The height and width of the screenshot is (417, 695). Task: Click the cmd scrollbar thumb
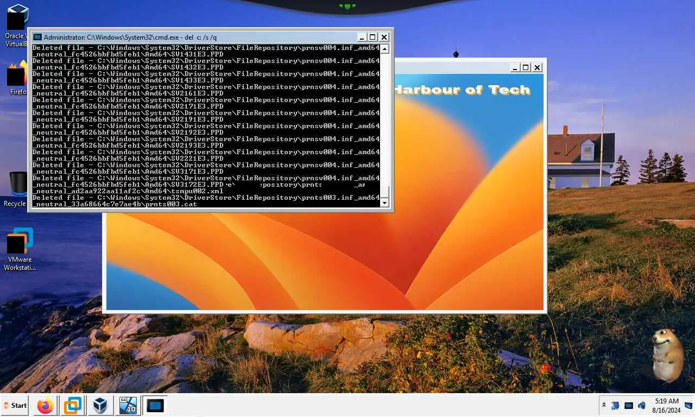384,192
